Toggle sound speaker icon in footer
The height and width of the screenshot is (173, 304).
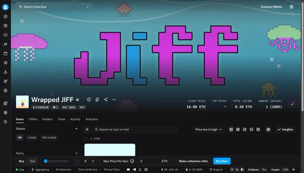coord(294,169)
